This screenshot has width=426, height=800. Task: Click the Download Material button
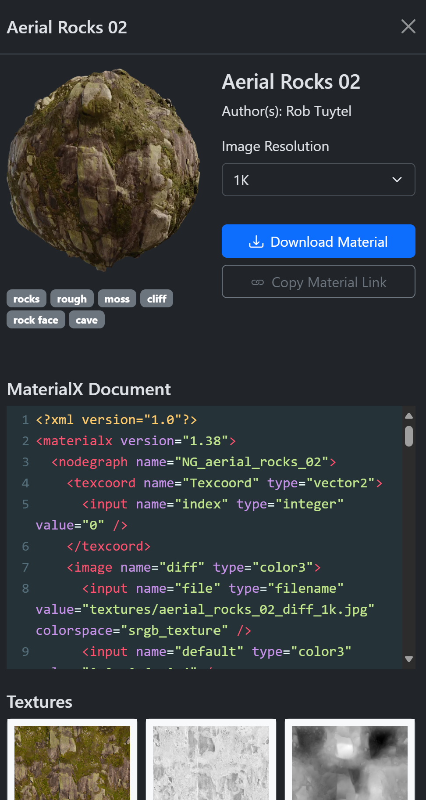pyautogui.click(x=318, y=241)
